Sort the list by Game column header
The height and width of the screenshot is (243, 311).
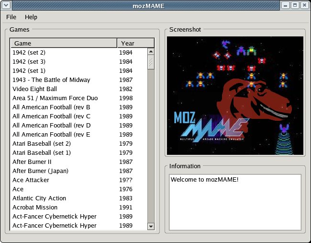tap(64, 43)
